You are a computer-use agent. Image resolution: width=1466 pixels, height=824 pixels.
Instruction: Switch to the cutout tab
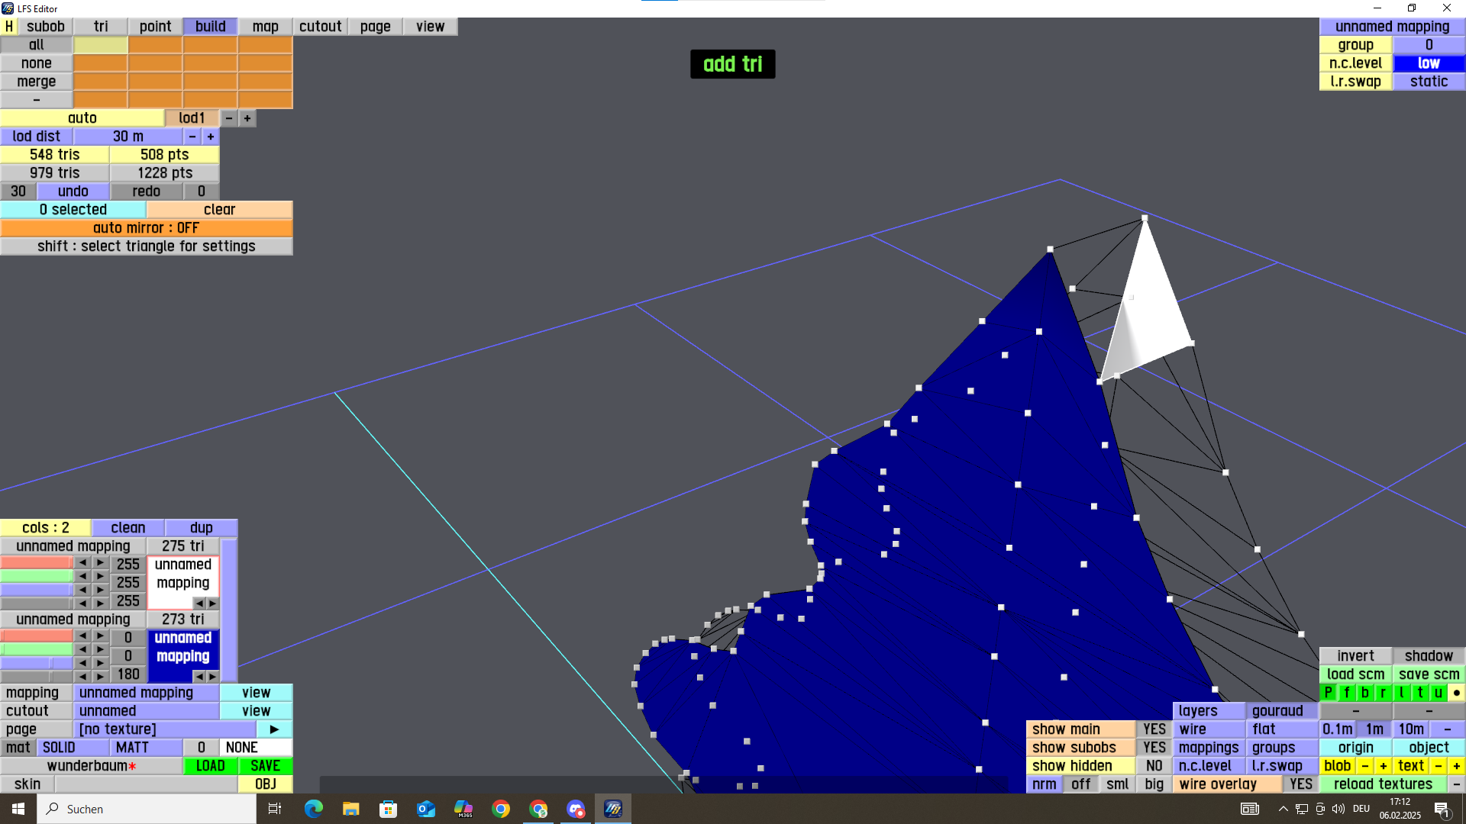[x=320, y=26]
